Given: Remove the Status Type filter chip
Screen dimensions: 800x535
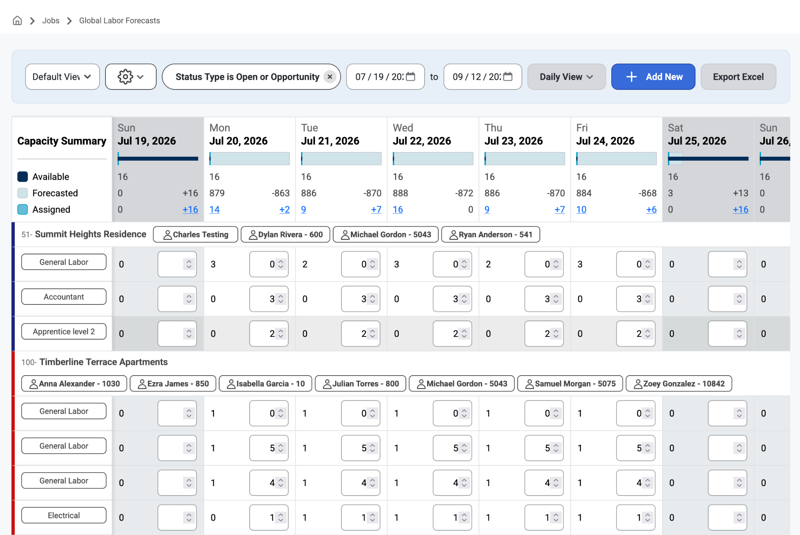Looking at the screenshot, I should (x=330, y=77).
